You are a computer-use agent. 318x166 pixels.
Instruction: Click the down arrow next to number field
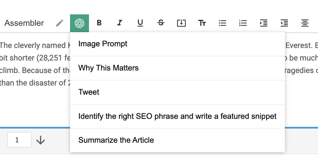tap(41, 140)
